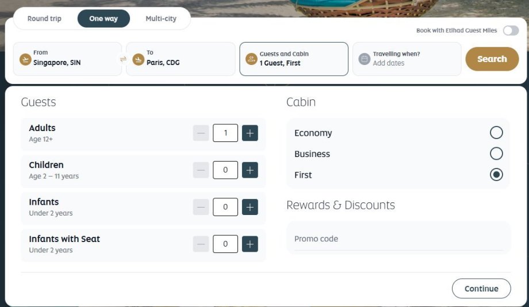Click the gold Search button
The width and height of the screenshot is (529, 307).
(x=492, y=59)
